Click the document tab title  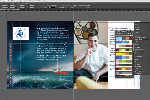10,9
